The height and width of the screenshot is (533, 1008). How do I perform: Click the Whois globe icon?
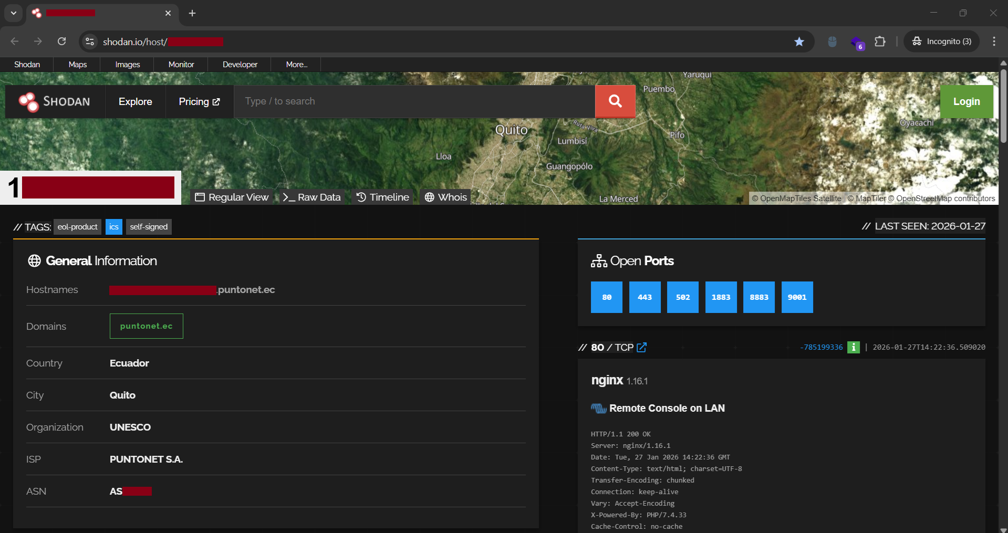pos(430,197)
